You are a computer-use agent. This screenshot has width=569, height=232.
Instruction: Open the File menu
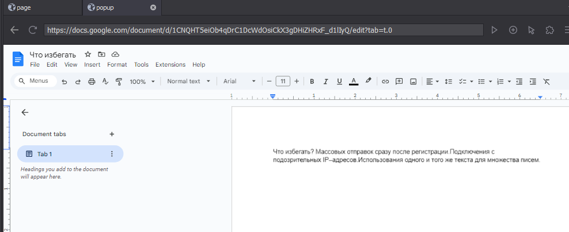(x=35, y=64)
